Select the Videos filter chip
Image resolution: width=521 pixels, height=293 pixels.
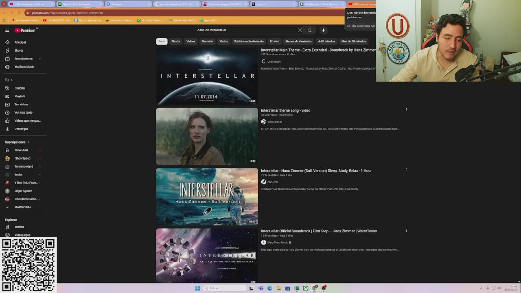pos(191,41)
